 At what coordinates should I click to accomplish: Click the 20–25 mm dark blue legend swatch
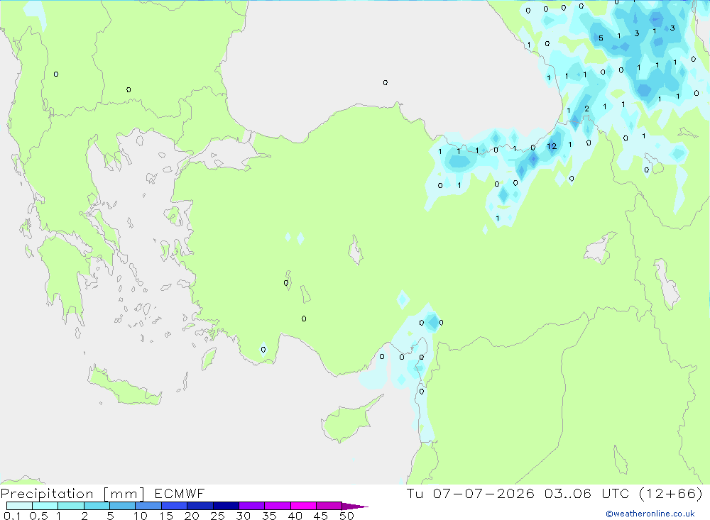tap(200, 506)
